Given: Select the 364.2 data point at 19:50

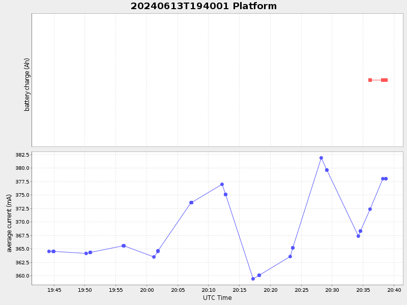Looking at the screenshot, I should (86, 253).
